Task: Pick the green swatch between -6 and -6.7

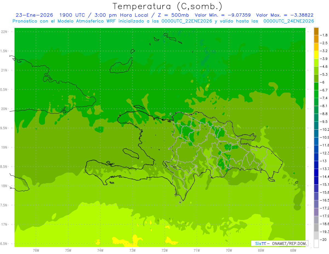Action: pos(316,86)
